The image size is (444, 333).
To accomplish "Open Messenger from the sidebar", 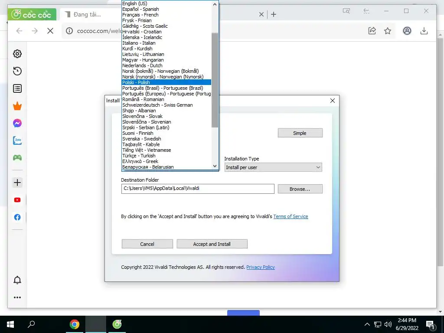I will (17, 123).
